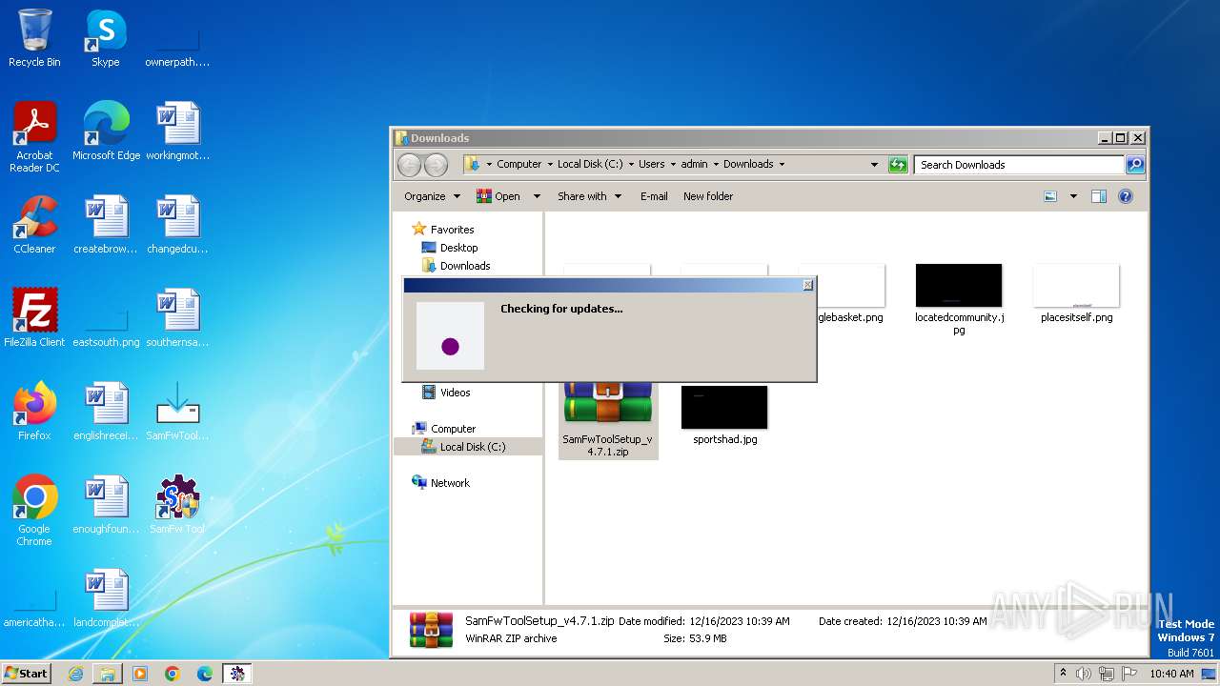This screenshot has width=1220, height=686.
Task: Expand the Computer breadcrumb arrow
Action: [552, 165]
